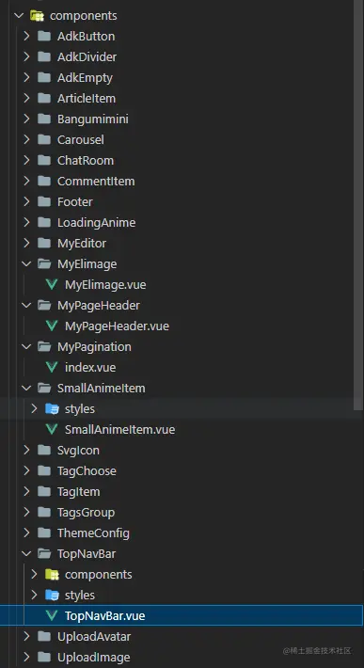This screenshot has height=668, width=364.
Task: Select the AdkButton folder name
Action: (x=86, y=36)
